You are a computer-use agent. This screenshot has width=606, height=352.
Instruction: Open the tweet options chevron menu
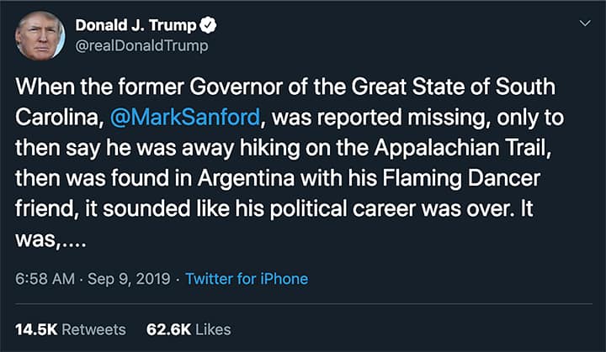586,24
